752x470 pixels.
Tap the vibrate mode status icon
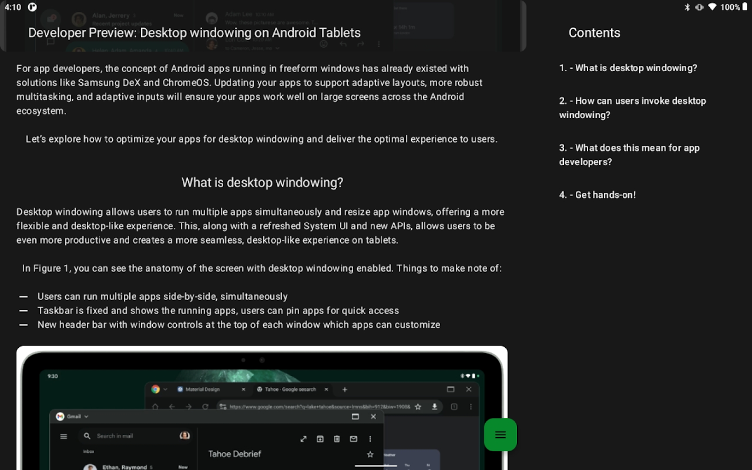(x=699, y=7)
